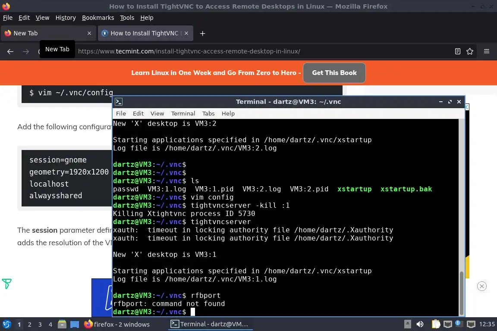The width and height of the screenshot is (497, 331).
Task: Open the Firefox Help menu
Action: point(147,18)
